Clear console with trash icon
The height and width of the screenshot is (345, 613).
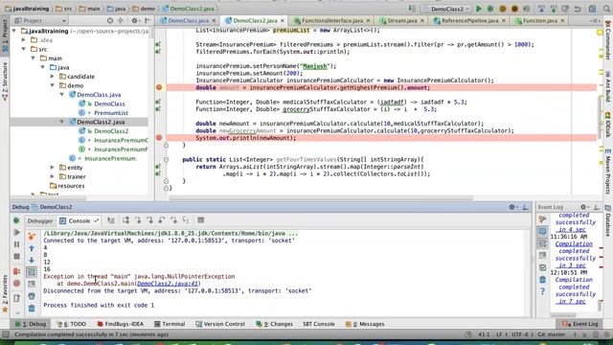[x=32, y=309]
